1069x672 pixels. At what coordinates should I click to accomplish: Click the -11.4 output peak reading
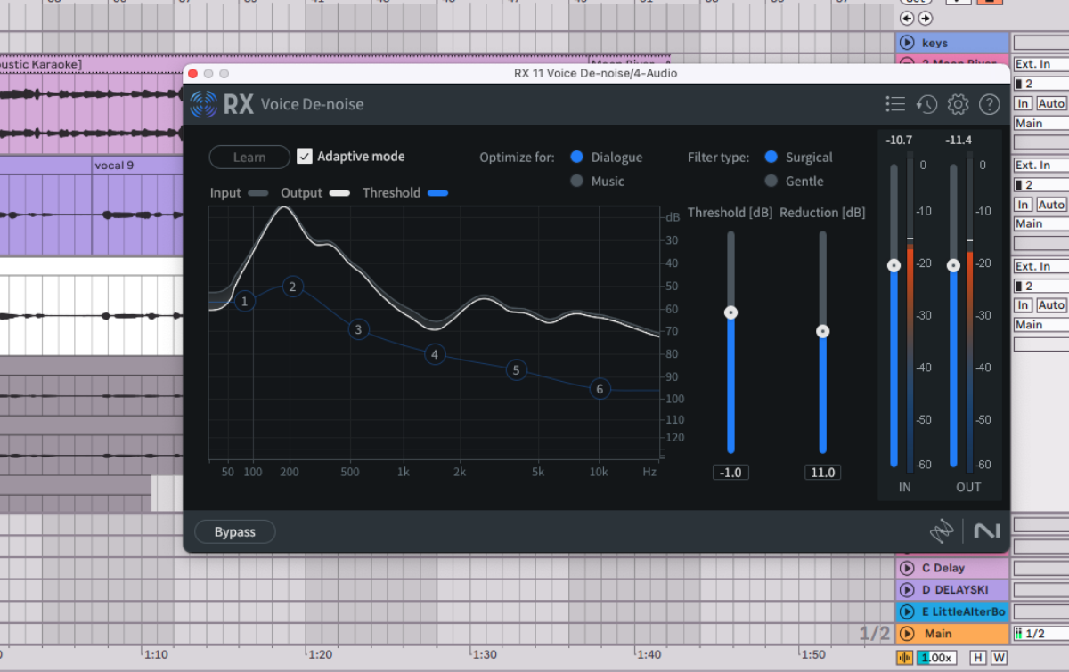pos(959,140)
